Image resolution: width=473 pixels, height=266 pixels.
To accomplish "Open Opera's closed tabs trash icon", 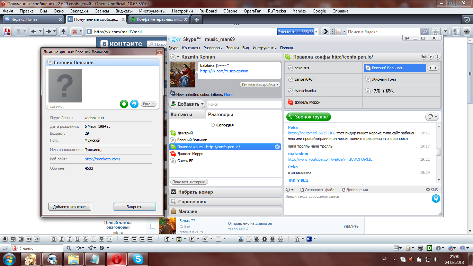I will (467, 19).
